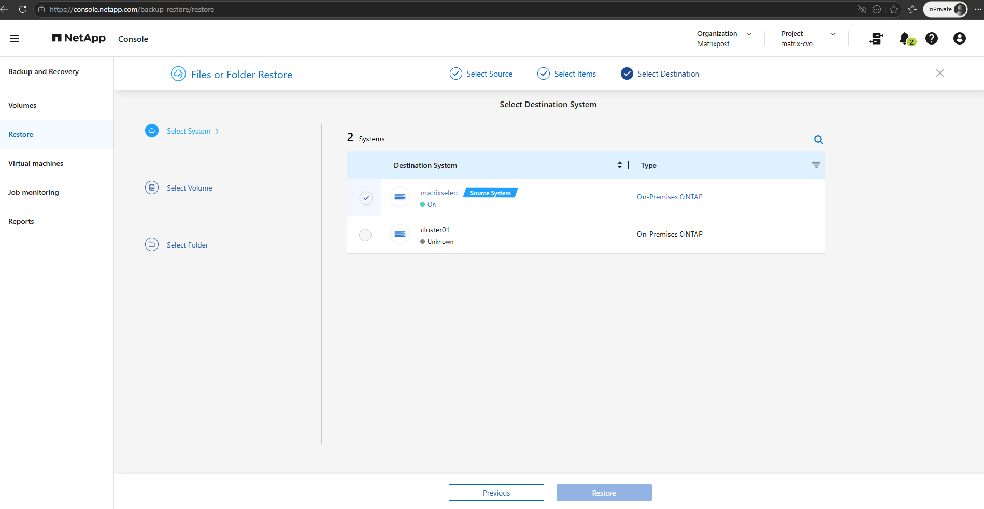The width and height of the screenshot is (984, 509).
Task: Open the Type column filter icon
Action: coord(816,165)
